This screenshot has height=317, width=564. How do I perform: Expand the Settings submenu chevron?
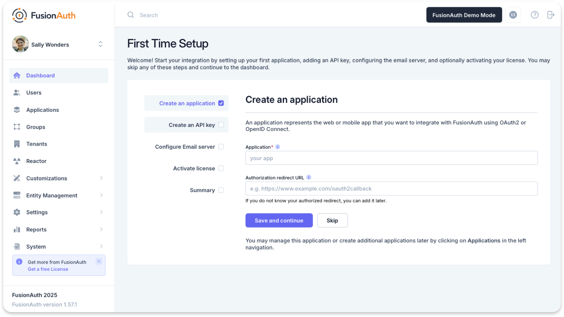pos(101,212)
